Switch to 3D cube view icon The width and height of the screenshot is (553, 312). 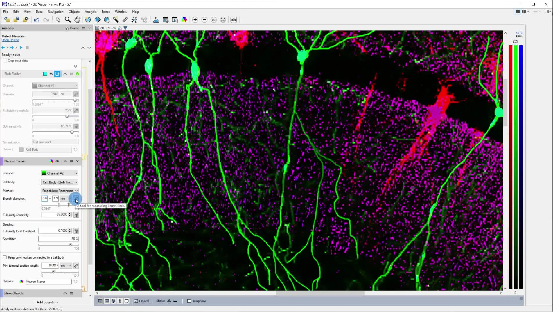click(114, 301)
